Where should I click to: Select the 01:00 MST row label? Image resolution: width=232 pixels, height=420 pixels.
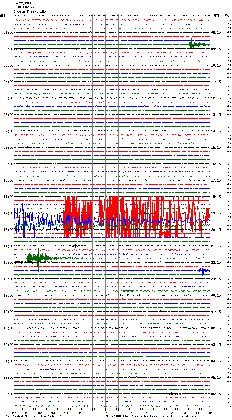click(8, 33)
